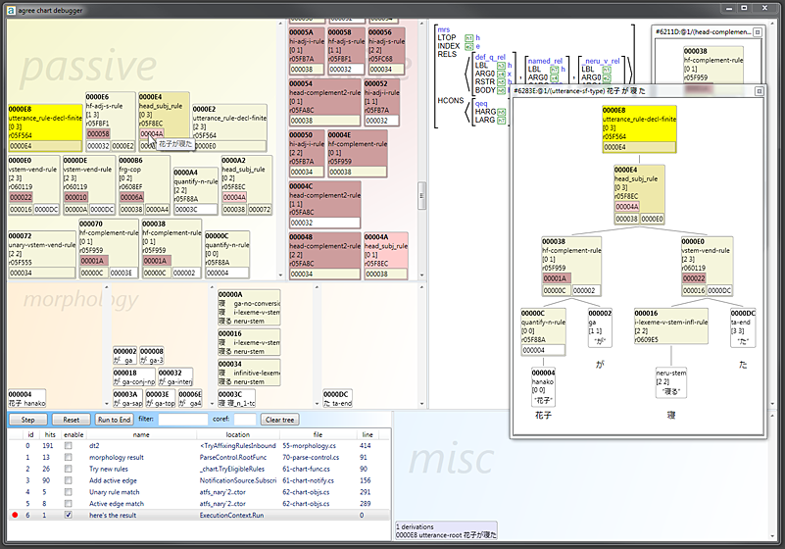Click def_q_rel ARG0 x4 tag
Screen dimensions: 785x549
(x=501, y=74)
